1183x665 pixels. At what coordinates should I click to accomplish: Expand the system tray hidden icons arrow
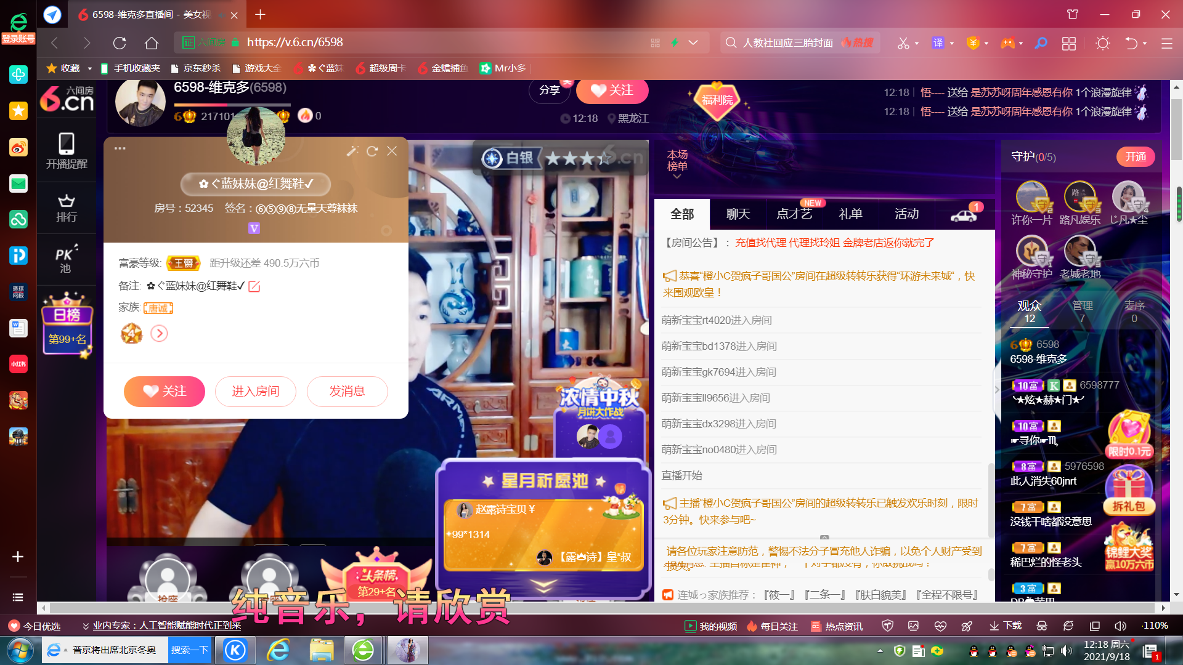(x=880, y=651)
